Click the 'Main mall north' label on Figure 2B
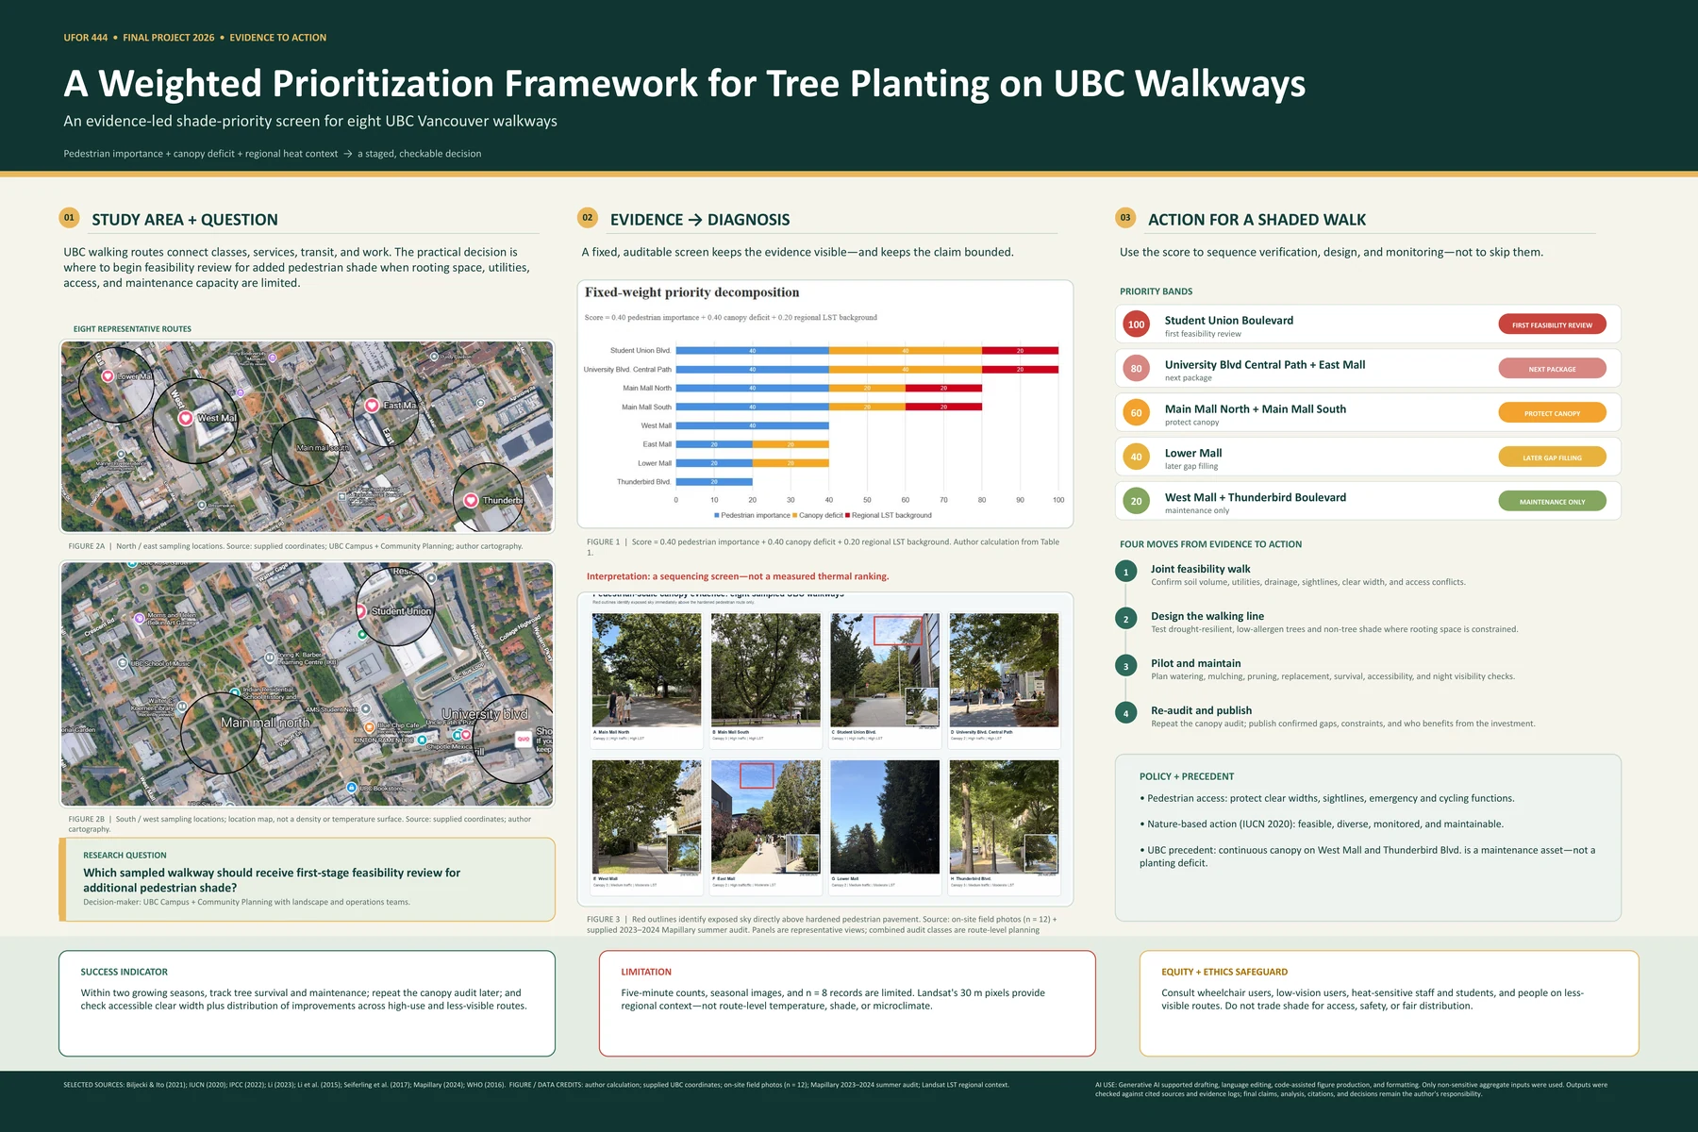 click(265, 723)
